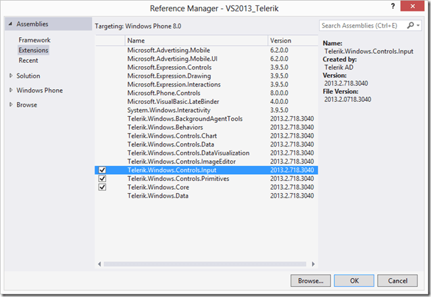This screenshot has height=297, width=431.
Task: Select Telerik.Windows.Data row
Action: pyautogui.click(x=207, y=196)
